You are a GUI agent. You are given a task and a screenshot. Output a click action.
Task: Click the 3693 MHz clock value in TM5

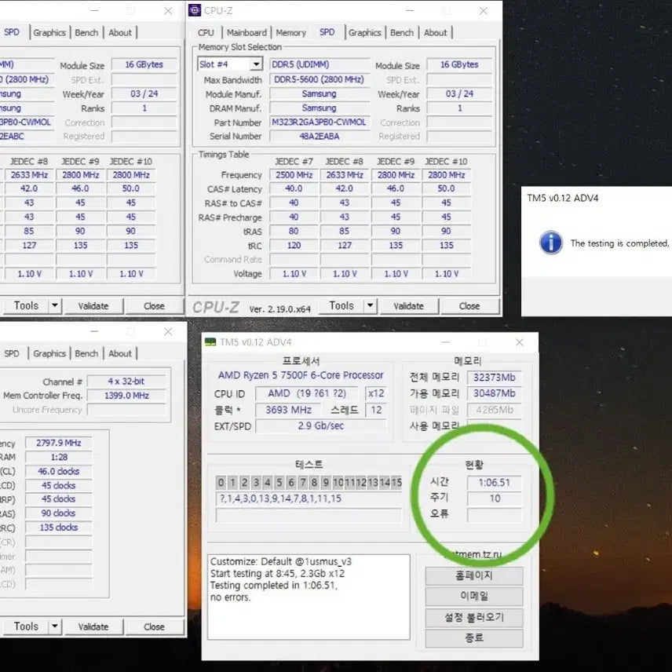288,410
